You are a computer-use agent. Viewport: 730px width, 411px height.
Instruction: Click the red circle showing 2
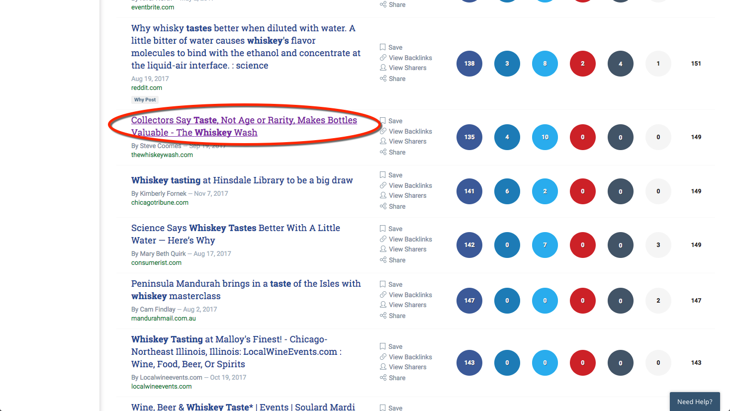(x=583, y=64)
